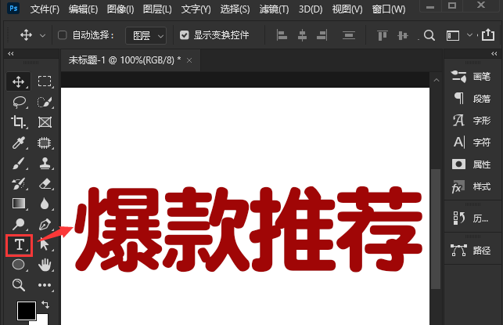The width and height of the screenshot is (503, 325).
Task: Open the 段落 panel
Action: pos(471,98)
